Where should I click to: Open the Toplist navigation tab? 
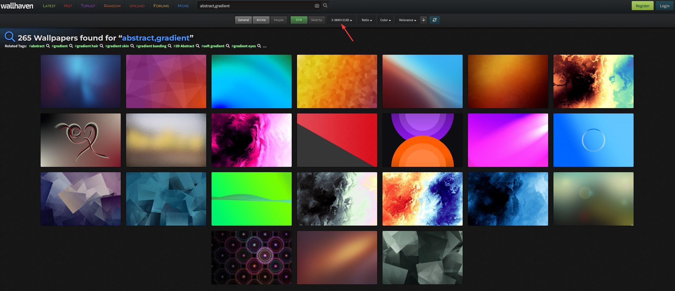point(88,6)
